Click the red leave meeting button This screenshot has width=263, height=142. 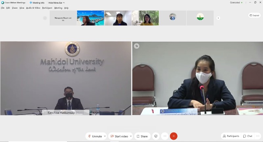click(x=174, y=136)
